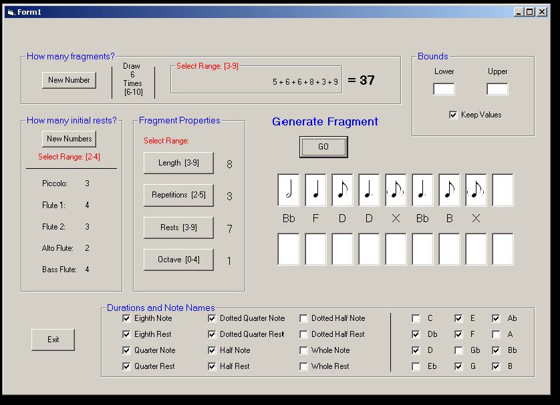Enable the Whole Note checkbox
The width and height of the screenshot is (560, 405).
(303, 350)
